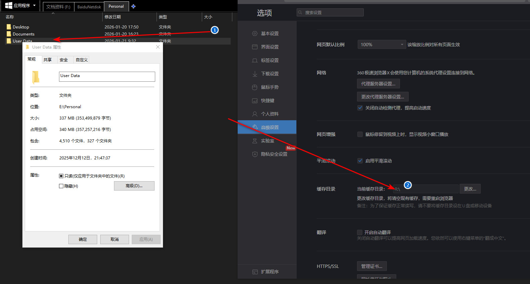Open the 扩展程序 extensions icon
This screenshot has height=284, width=530.
point(255,272)
